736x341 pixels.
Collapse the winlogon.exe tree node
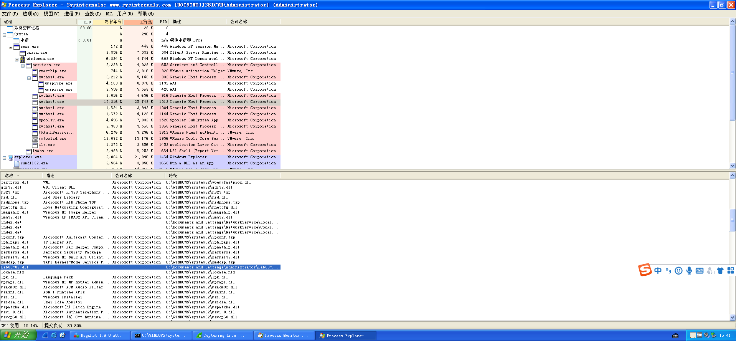point(17,60)
